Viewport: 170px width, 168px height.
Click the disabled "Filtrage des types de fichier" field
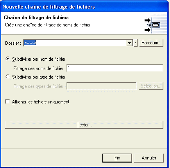102,86
